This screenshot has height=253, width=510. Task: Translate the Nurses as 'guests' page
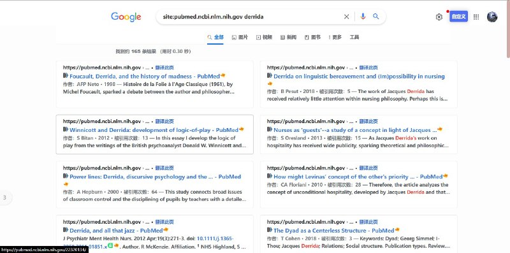pos(368,121)
